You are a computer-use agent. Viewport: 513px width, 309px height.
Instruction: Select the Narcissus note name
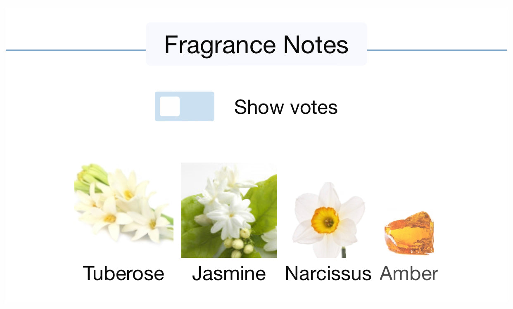328,273
